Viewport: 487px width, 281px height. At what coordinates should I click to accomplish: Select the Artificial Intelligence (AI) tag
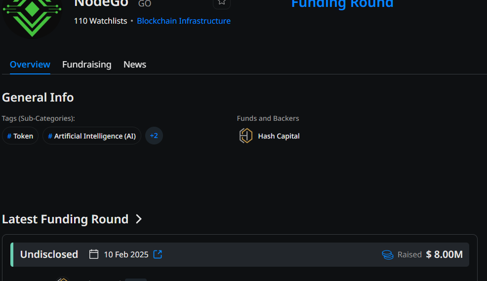pyautogui.click(x=92, y=136)
